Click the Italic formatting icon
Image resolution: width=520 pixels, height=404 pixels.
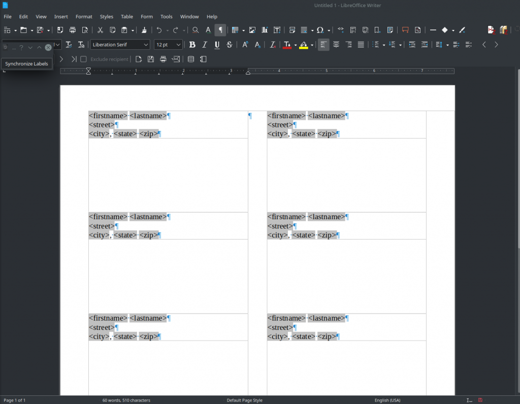pos(205,45)
